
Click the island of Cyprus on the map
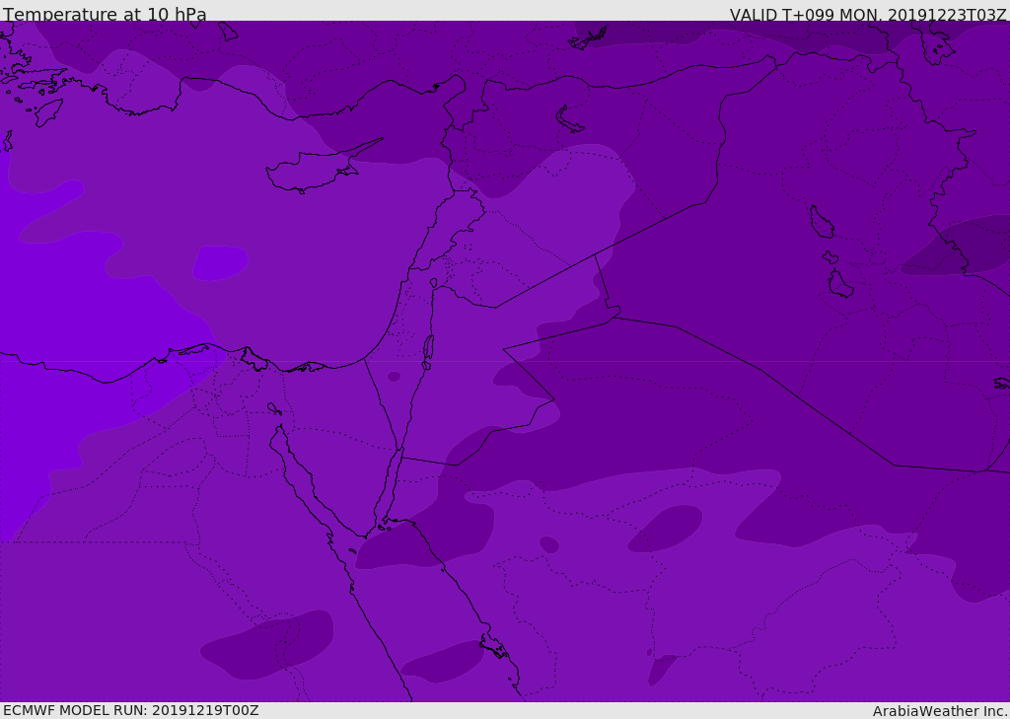pyautogui.click(x=316, y=169)
